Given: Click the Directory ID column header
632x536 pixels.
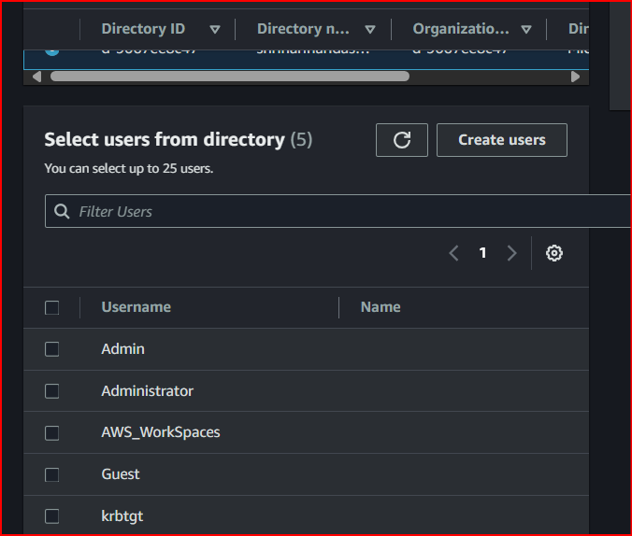Looking at the screenshot, I should click(x=143, y=29).
